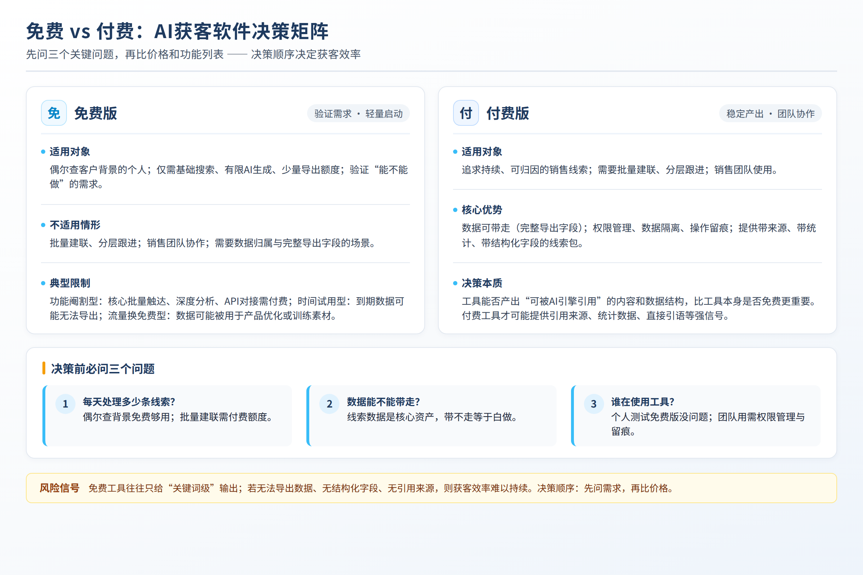Click the paragraph starting 数据可带走（完整导出字段）
Viewport: 863px width, 575px height.
(639, 235)
